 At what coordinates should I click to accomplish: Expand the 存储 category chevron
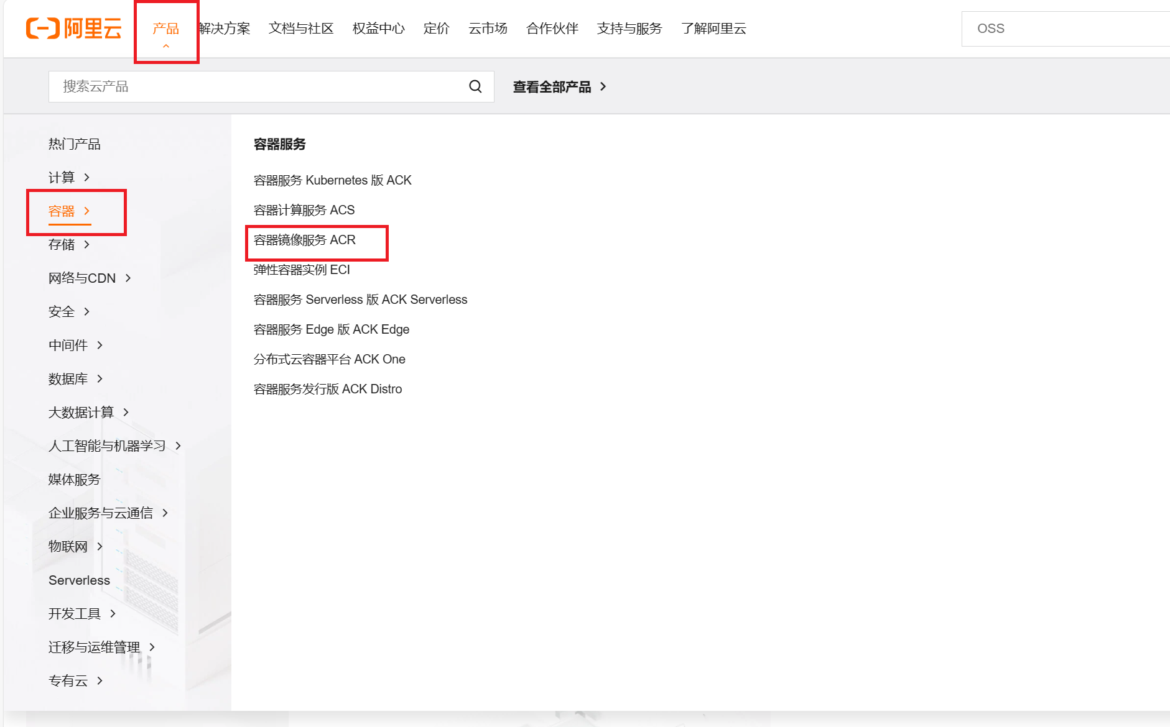pos(86,245)
